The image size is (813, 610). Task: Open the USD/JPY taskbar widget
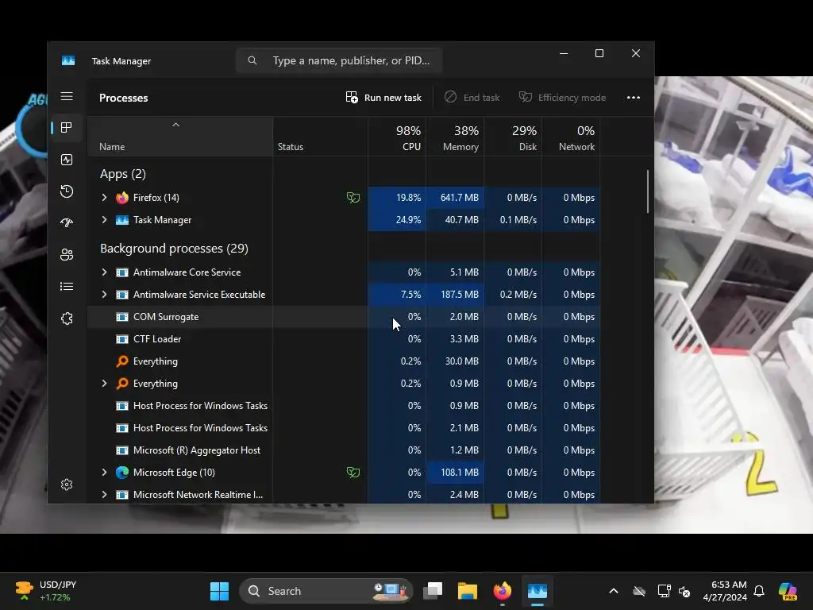[45, 591]
